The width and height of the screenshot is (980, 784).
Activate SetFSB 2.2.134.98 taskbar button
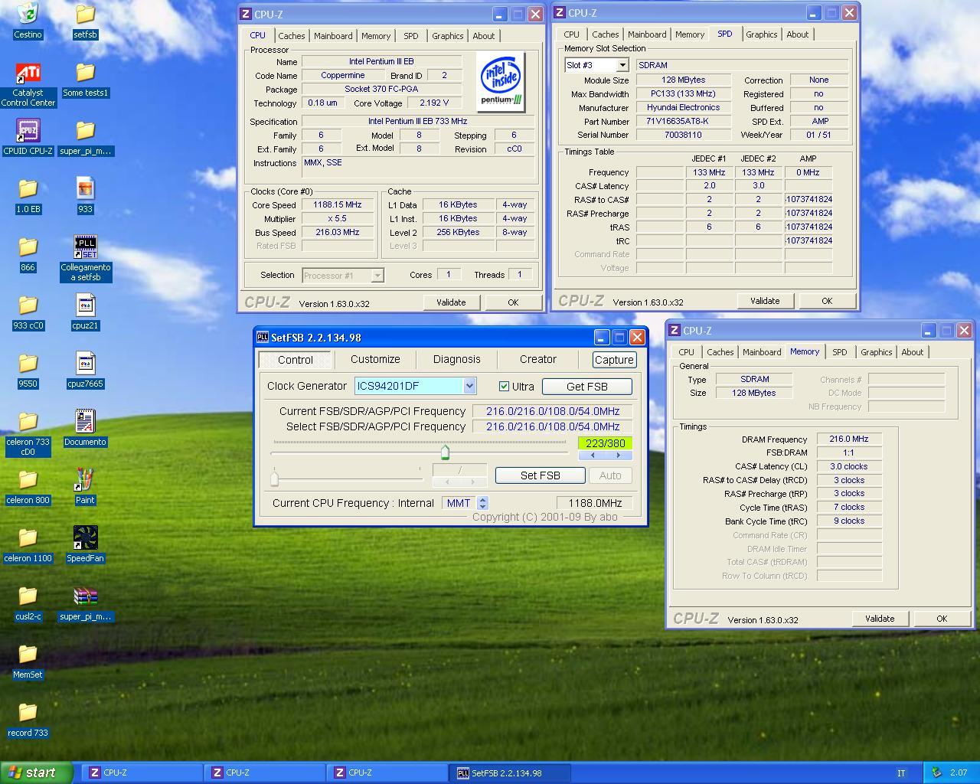tap(511, 773)
